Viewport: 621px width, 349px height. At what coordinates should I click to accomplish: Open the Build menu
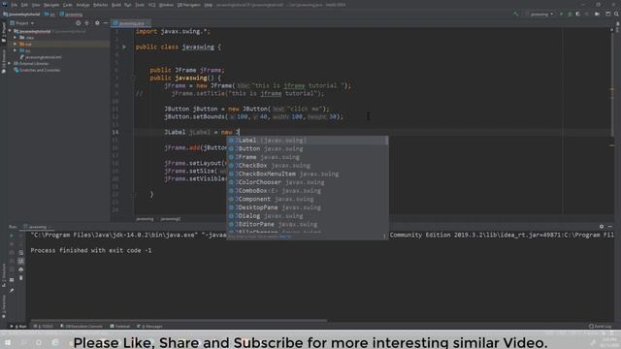(x=116, y=5)
